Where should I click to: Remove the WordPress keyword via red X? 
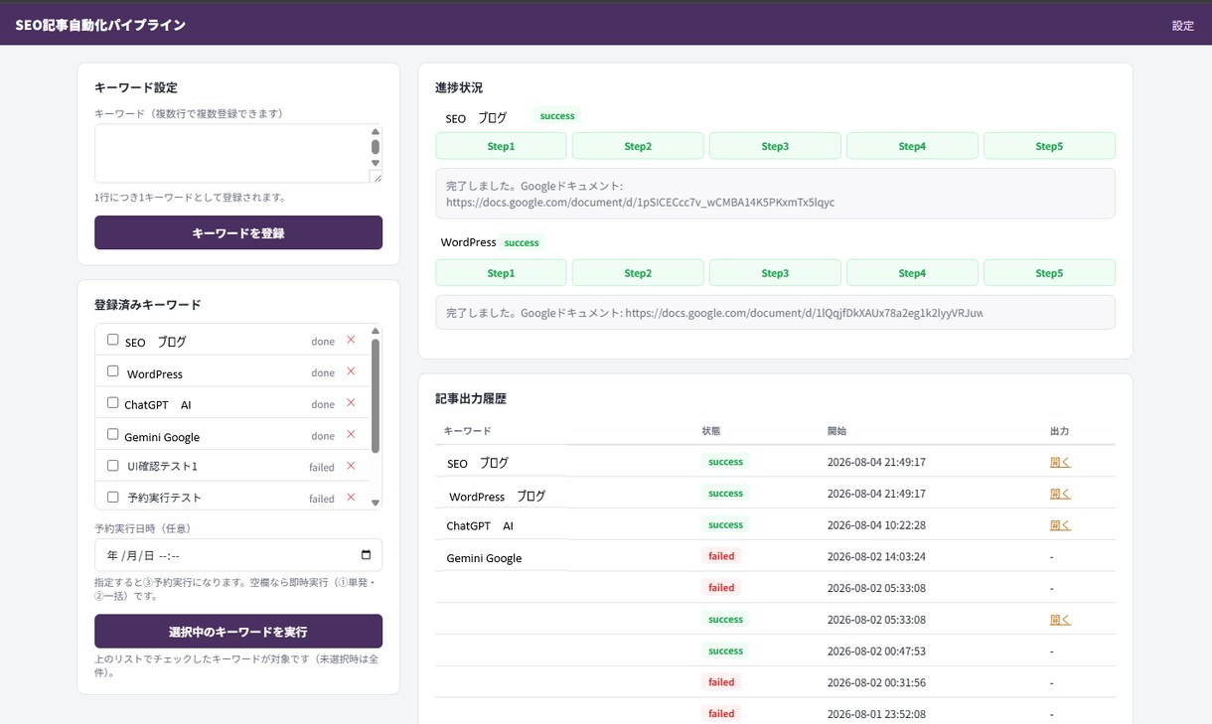[351, 371]
